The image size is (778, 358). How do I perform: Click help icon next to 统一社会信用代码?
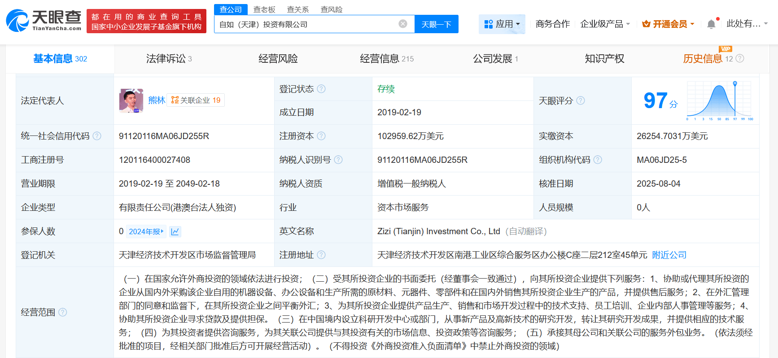click(x=97, y=136)
